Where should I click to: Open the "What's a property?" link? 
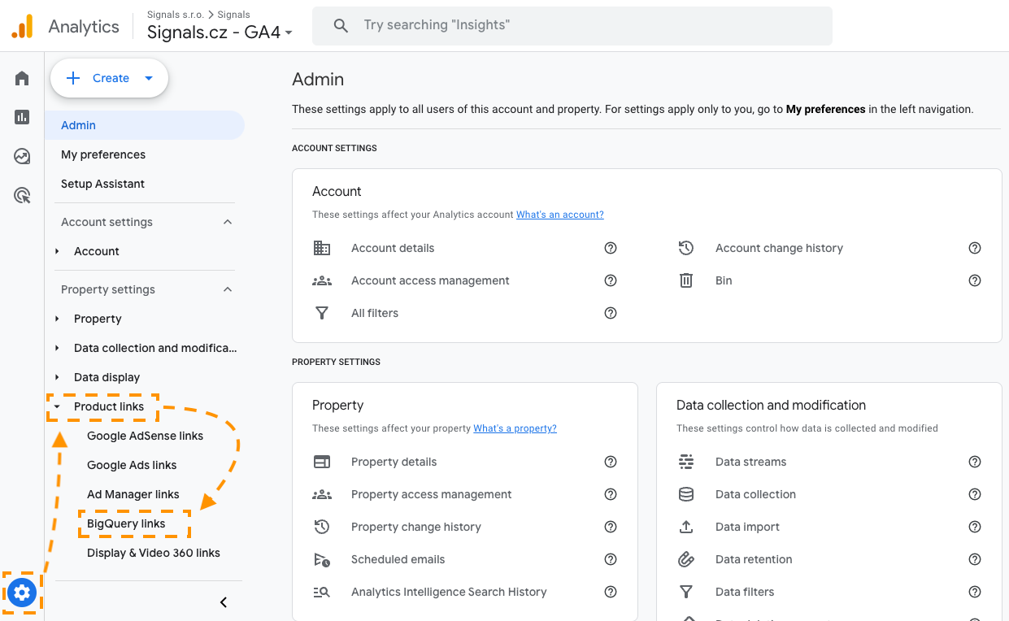pos(515,428)
